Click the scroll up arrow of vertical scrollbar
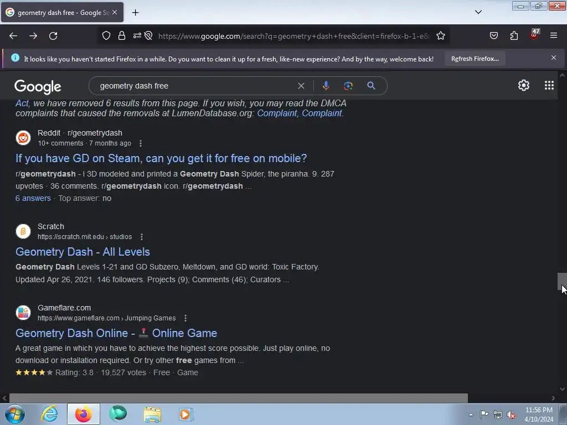 point(562,75)
